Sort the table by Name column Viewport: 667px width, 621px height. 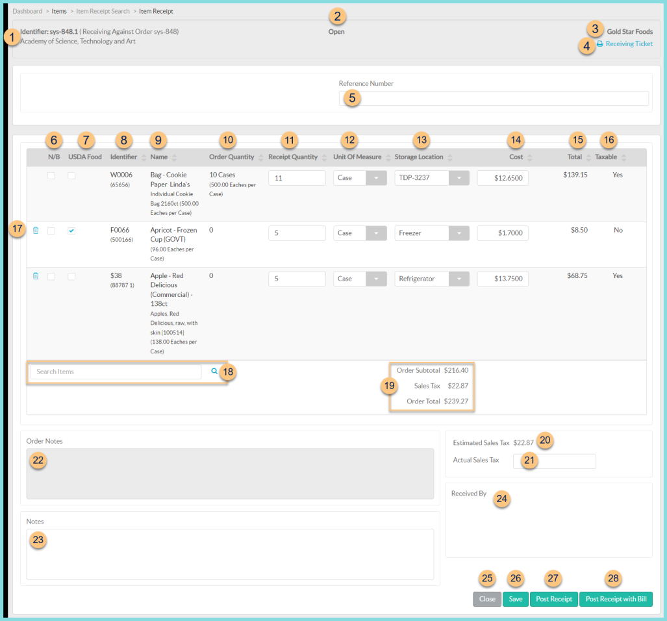(x=175, y=157)
